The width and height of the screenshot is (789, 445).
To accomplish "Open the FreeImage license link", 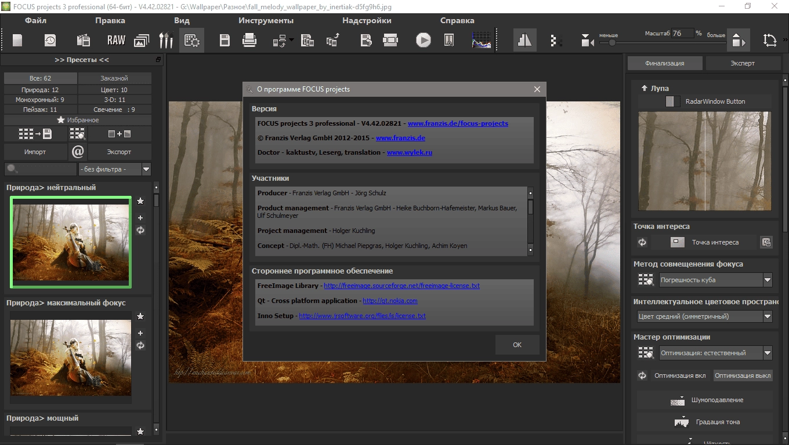I will tap(401, 286).
